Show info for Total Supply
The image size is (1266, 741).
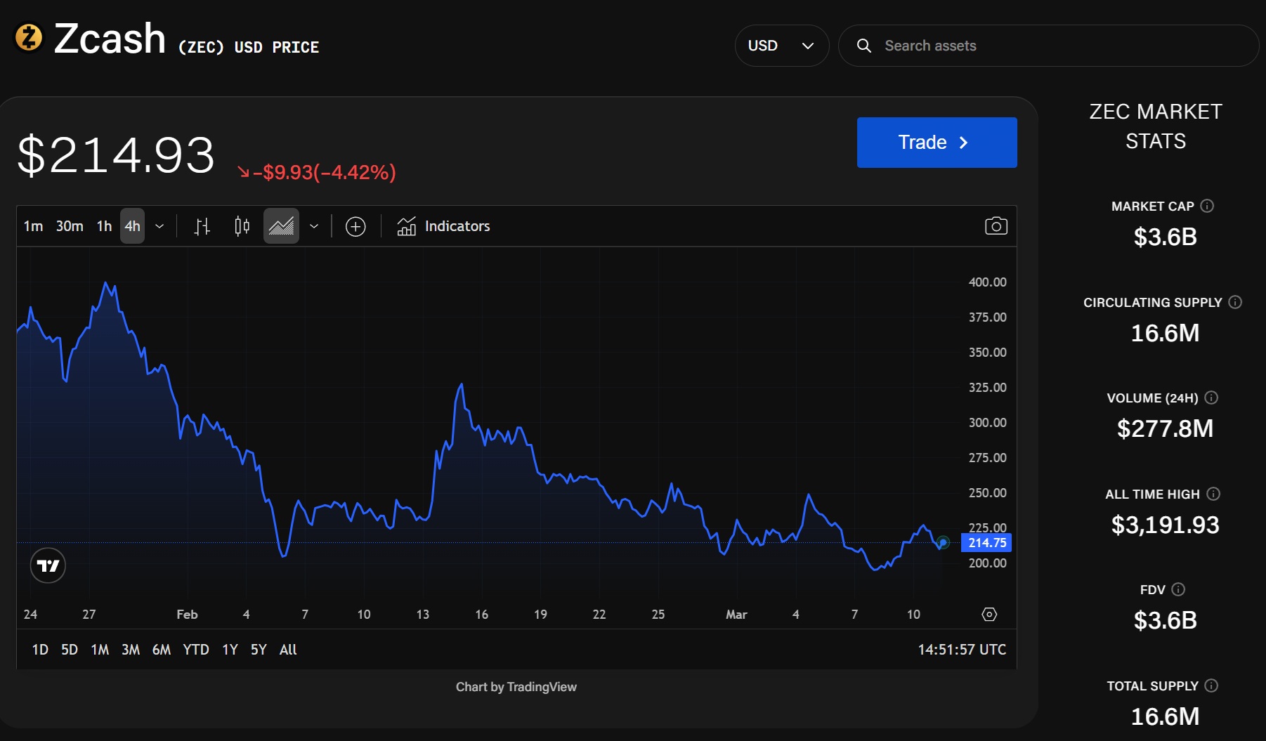tap(1211, 686)
